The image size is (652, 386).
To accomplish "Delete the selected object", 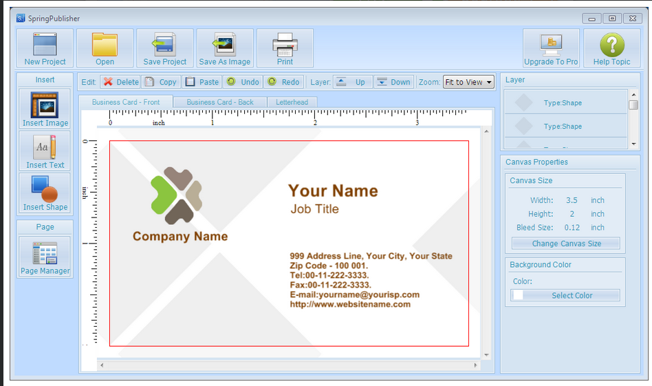I will (121, 82).
